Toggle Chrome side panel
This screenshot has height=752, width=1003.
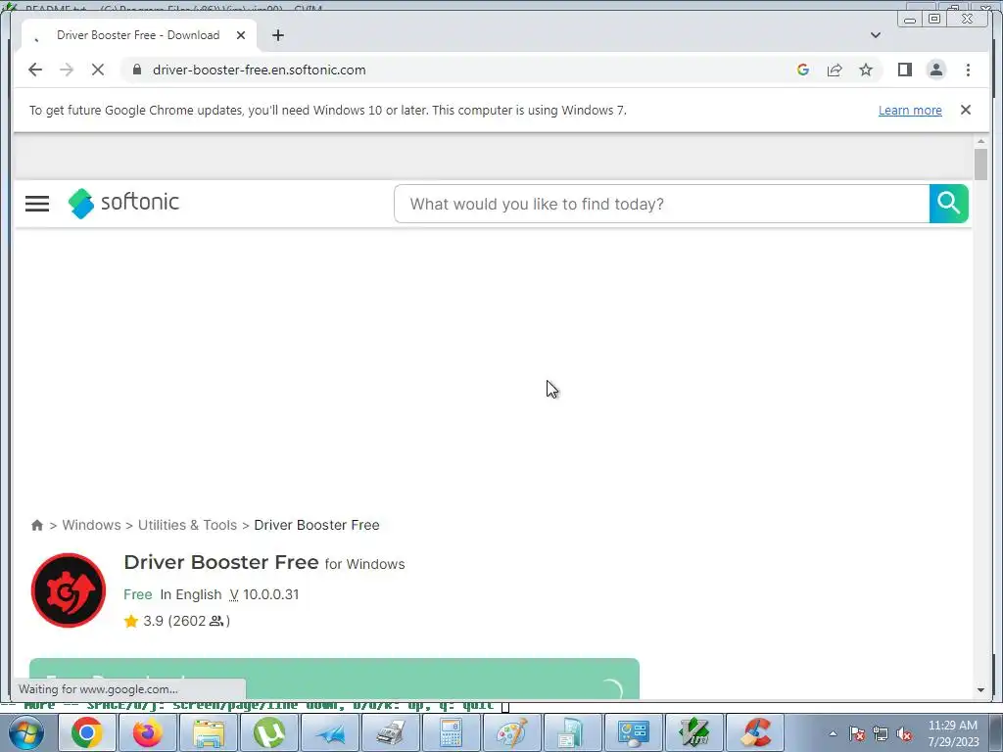click(x=904, y=70)
